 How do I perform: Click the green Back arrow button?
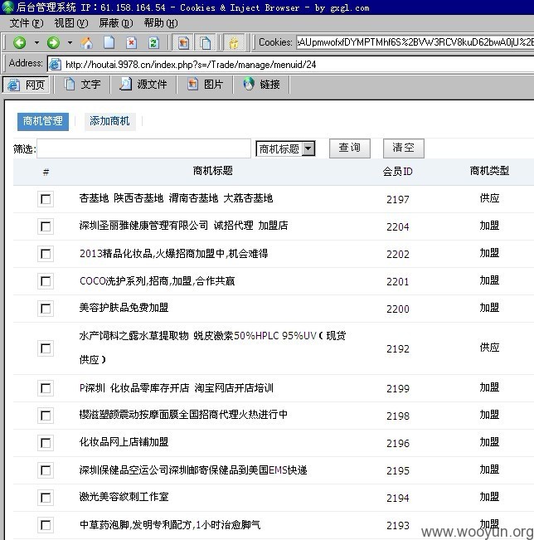point(20,42)
